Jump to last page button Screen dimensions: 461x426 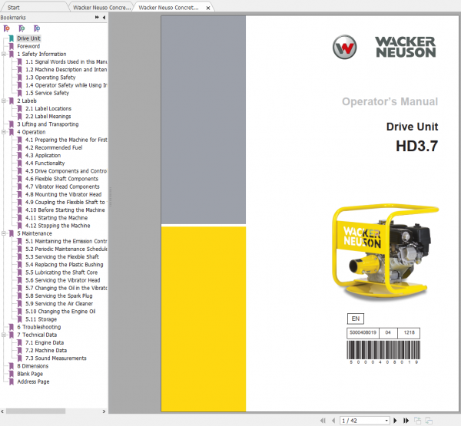406,421
